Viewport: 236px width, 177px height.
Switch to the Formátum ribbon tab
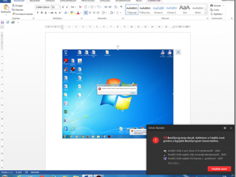(x=154, y=1)
